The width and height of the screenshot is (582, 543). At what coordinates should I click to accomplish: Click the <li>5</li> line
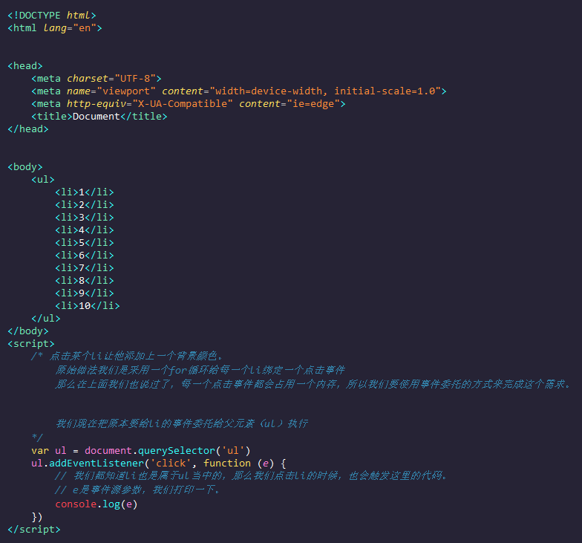tap(85, 242)
